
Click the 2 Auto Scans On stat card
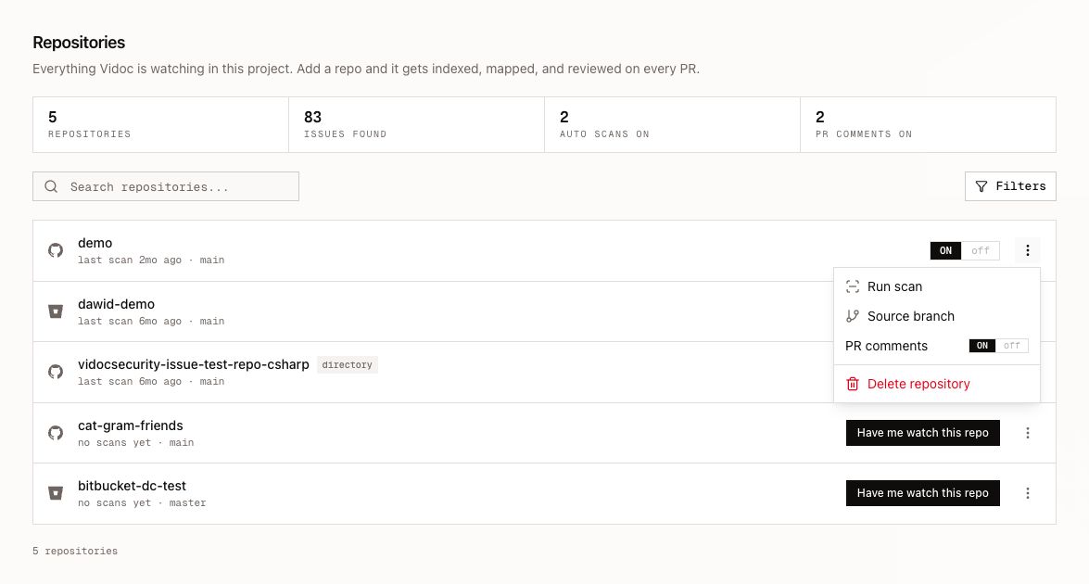tap(672, 125)
